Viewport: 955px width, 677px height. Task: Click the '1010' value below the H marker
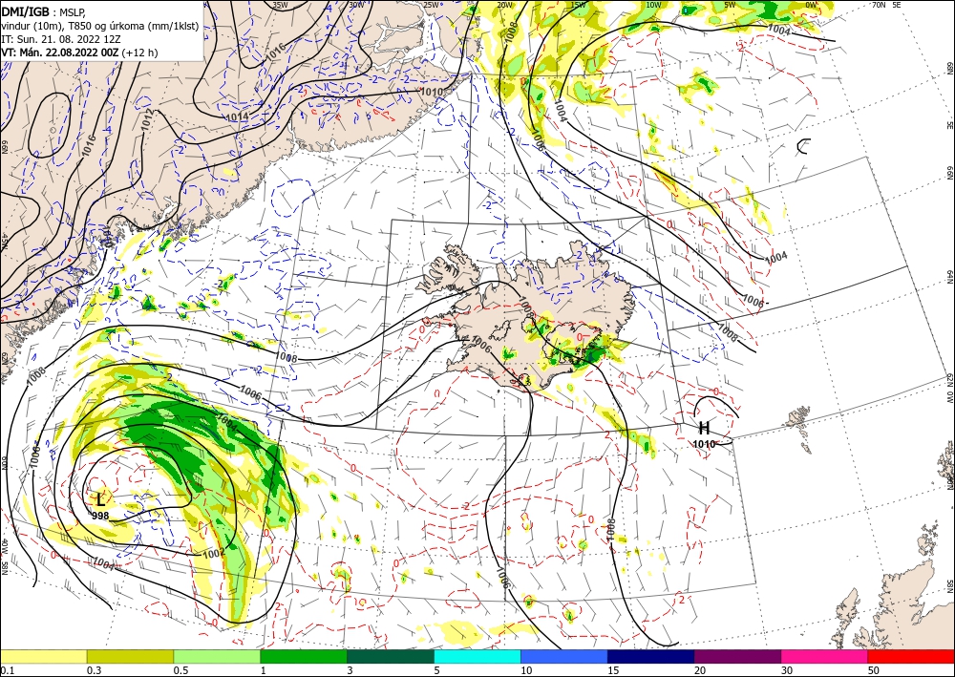click(704, 444)
